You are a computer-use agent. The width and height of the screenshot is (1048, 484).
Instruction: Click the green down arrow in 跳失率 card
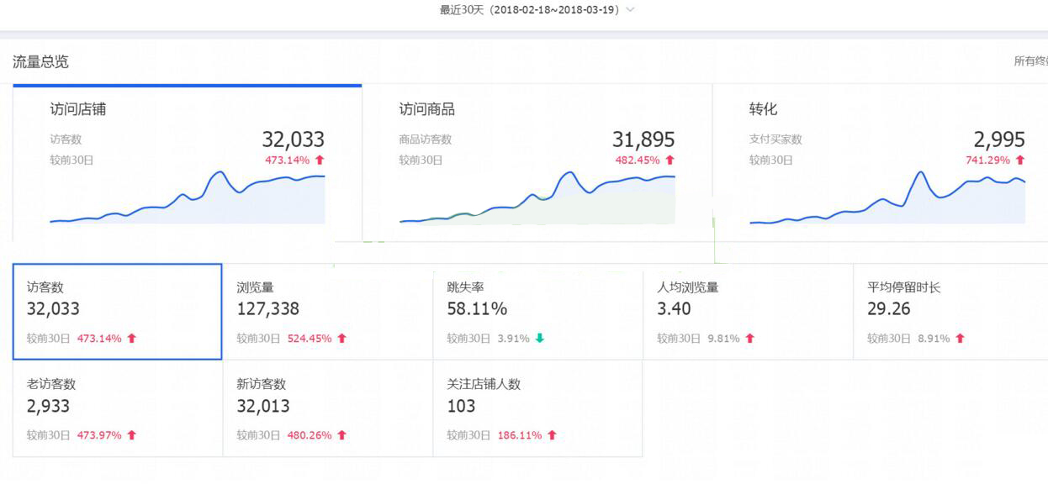click(539, 339)
